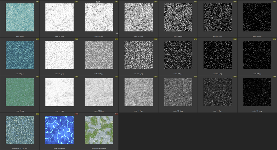
Task: Click the PNG badge on the waterTexture.png tile
Action: coord(77,114)
